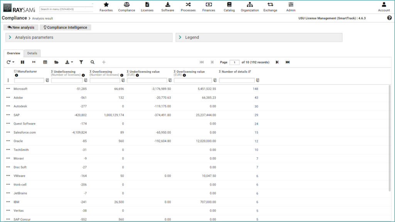Open the Admin sliders menu
This screenshot has width=395, height=222.
coord(291,7)
